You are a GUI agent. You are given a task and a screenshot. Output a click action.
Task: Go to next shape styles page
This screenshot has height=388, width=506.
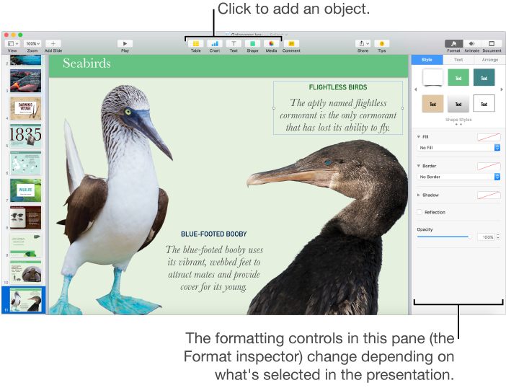click(x=502, y=89)
